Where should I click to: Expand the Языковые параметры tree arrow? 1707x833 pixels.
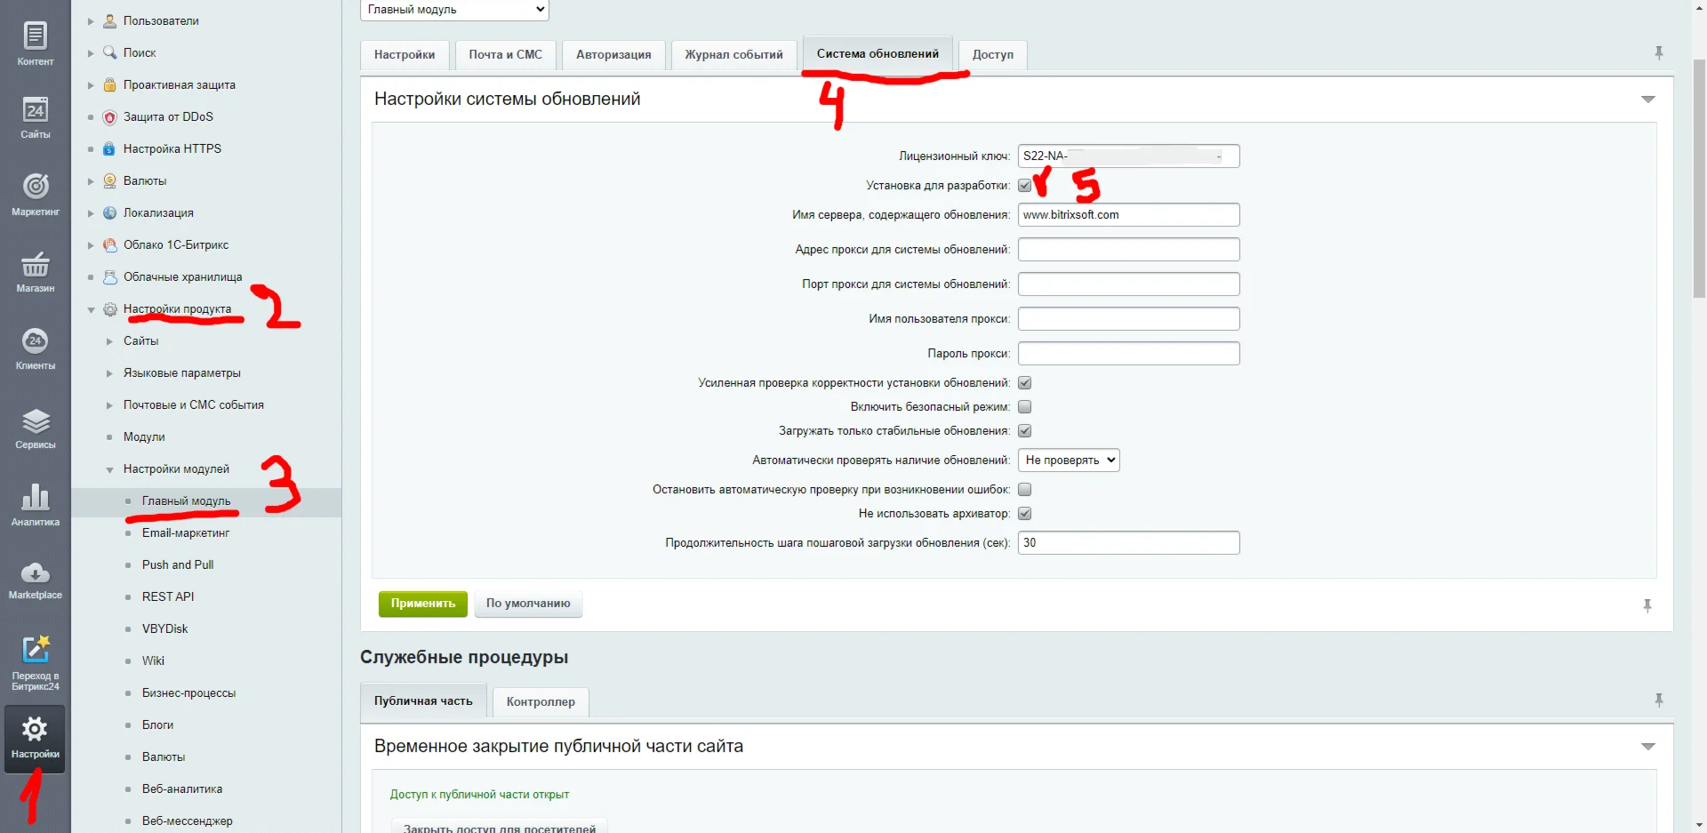pos(109,373)
